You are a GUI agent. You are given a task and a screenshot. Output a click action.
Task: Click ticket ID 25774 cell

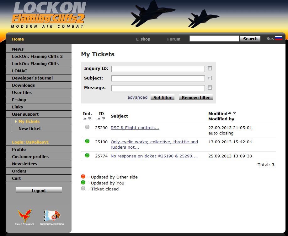point(101,156)
